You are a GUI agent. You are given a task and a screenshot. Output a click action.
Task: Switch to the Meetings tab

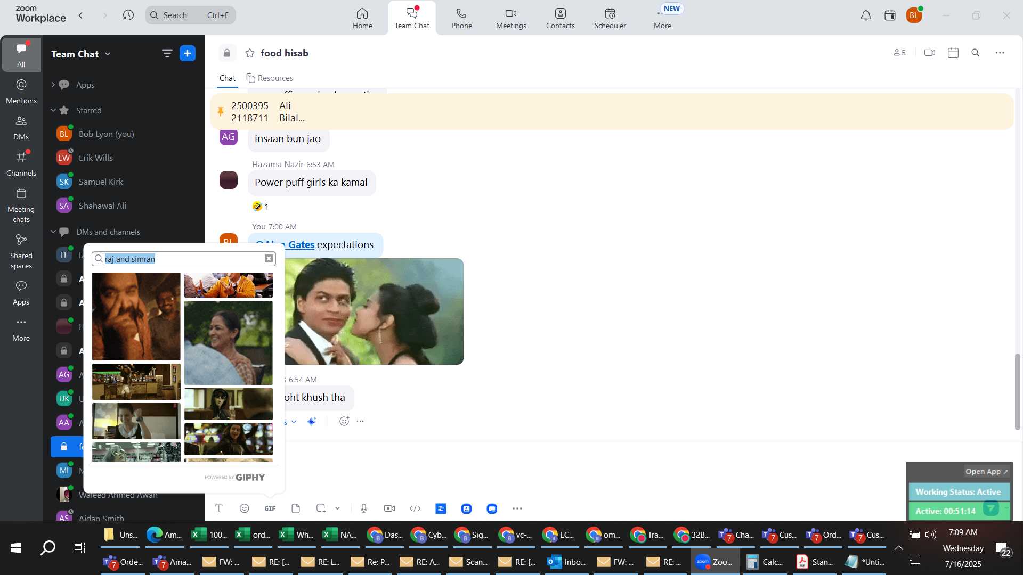coord(511,18)
